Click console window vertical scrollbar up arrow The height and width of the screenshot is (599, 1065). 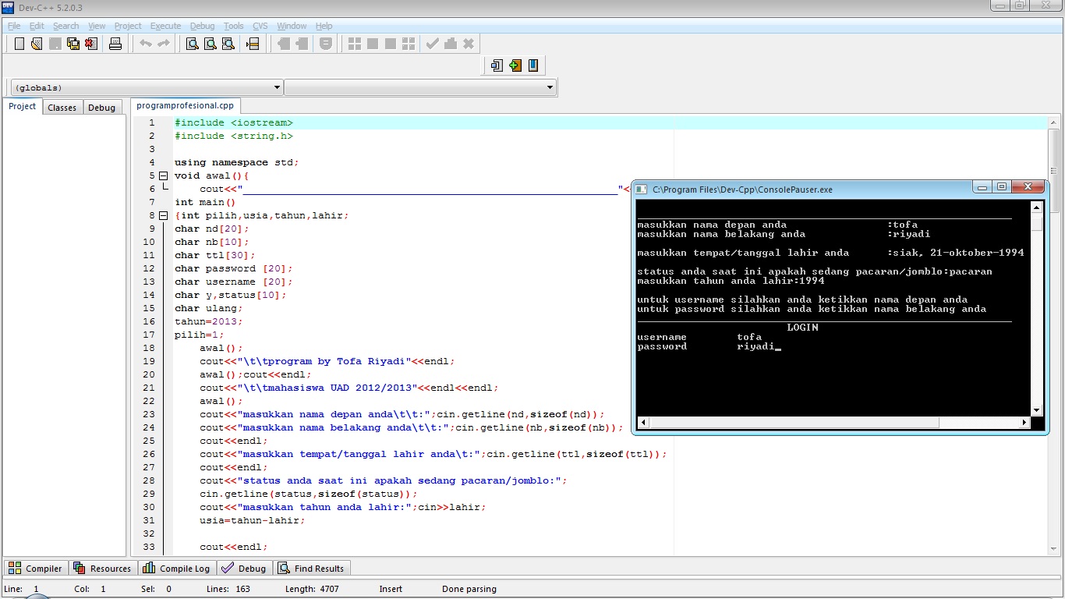(1036, 207)
